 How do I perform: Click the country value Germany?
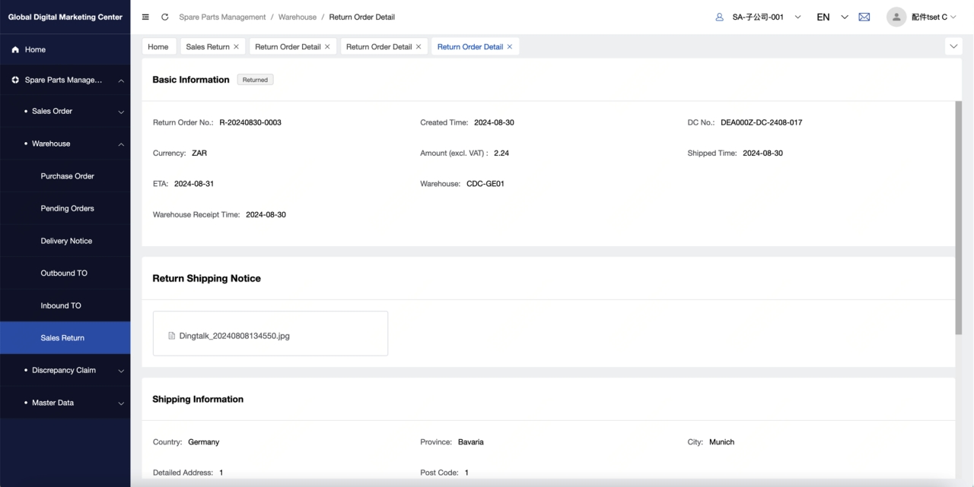pyautogui.click(x=204, y=442)
